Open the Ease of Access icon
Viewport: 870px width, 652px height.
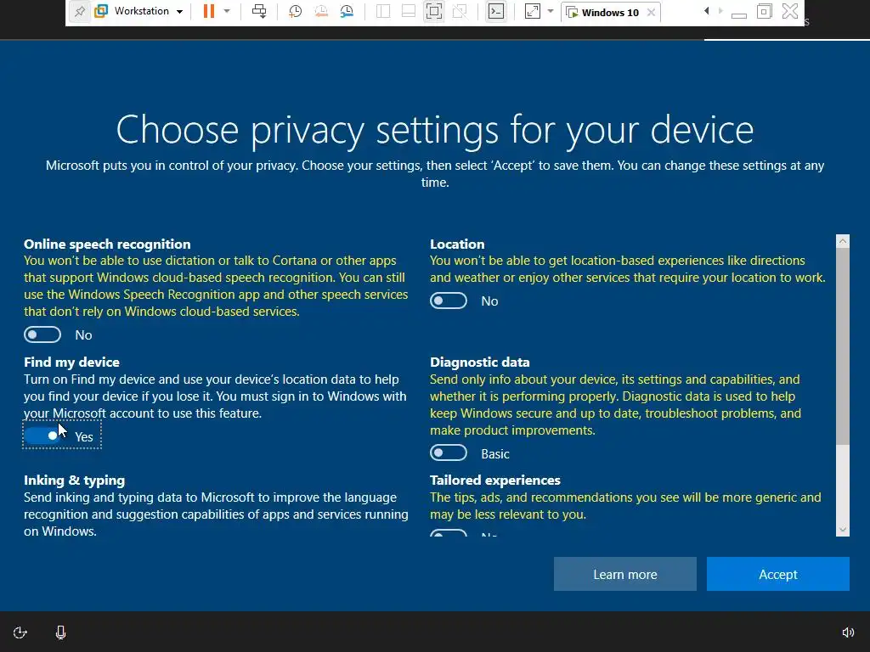[x=20, y=632]
